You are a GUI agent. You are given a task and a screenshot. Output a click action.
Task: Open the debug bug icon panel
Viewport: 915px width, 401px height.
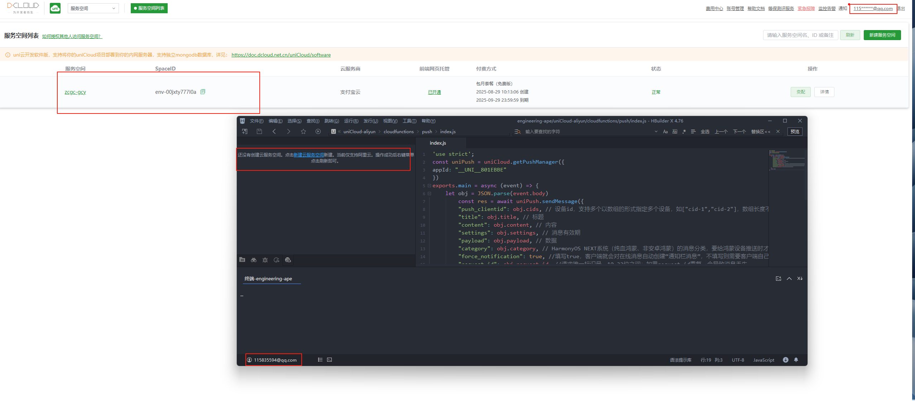(265, 260)
